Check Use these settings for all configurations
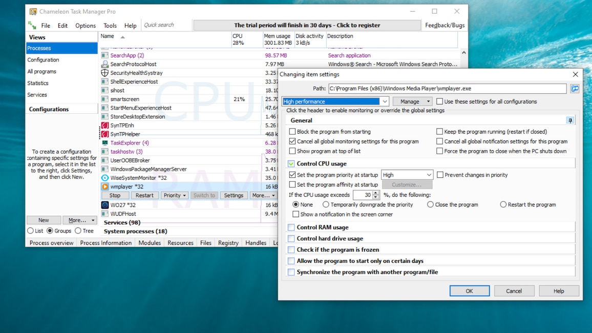Viewport: 592px width, 333px height. click(x=439, y=101)
